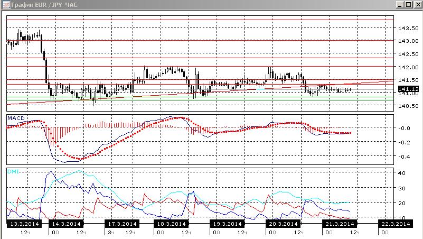Click the 142.50 price axis label
Screen dimensions: 423x239
click(408, 54)
